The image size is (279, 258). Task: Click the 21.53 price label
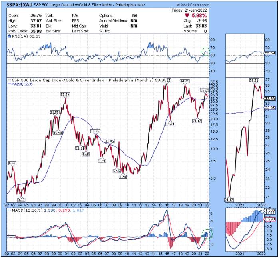[x=54, y=112]
